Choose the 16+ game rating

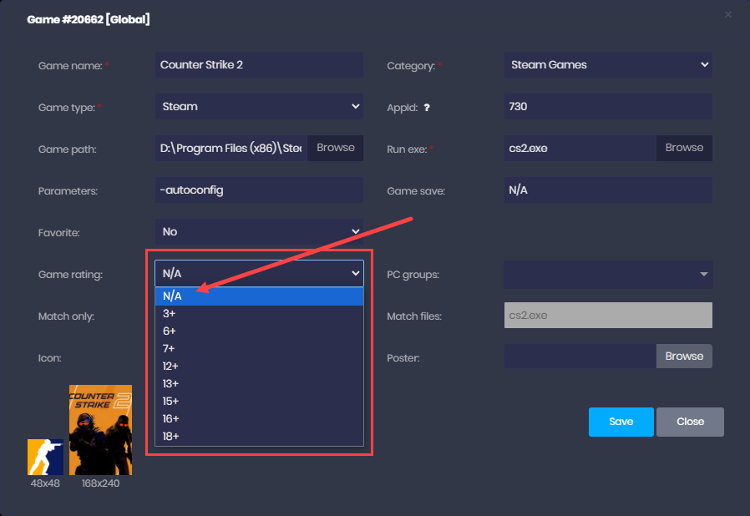click(259, 419)
